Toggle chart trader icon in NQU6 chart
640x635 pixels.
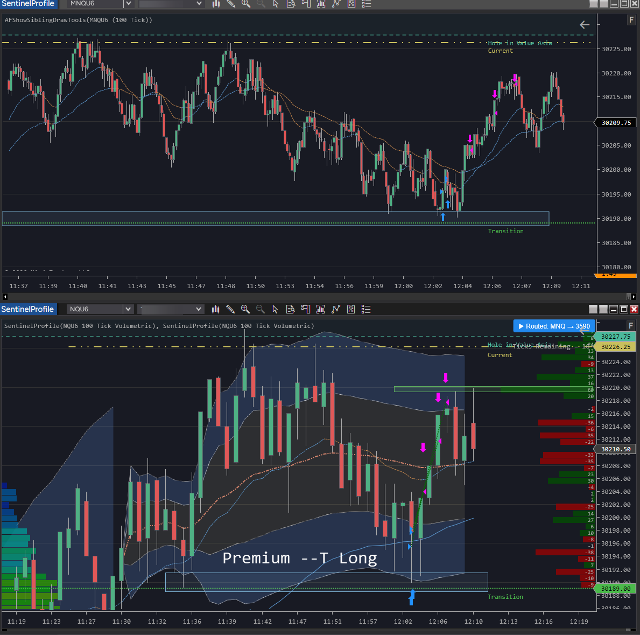305,309
